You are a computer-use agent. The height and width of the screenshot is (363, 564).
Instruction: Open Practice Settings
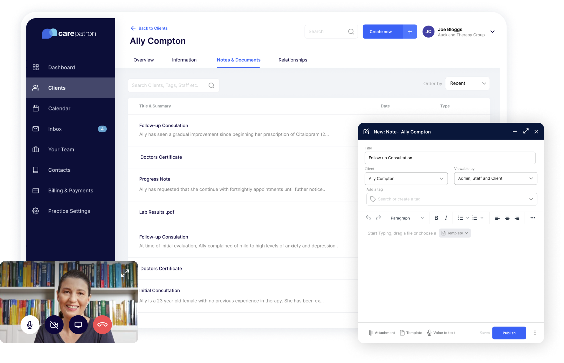click(70, 211)
